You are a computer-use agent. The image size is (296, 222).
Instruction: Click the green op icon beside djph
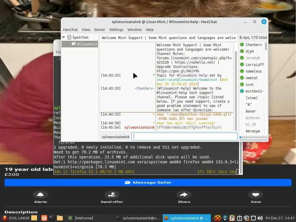242,51
